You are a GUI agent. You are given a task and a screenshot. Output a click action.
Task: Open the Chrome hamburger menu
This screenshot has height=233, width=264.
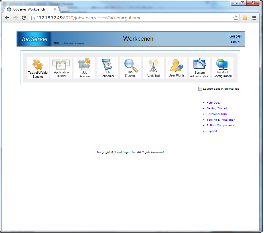[x=254, y=18]
